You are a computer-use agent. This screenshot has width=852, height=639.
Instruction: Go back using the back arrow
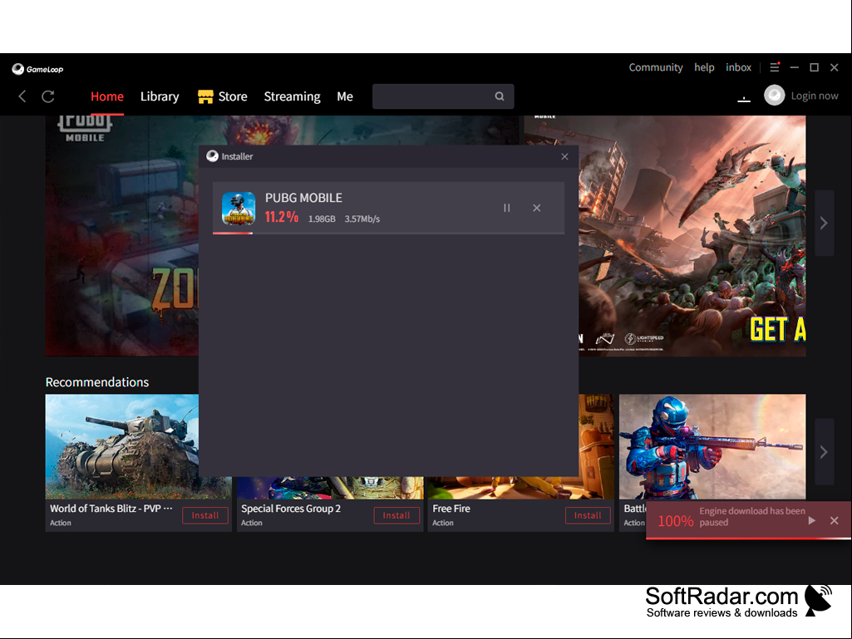coord(22,96)
